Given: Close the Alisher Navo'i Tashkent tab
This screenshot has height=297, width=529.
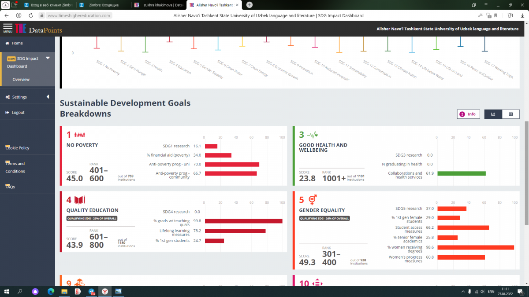Looking at the screenshot, I should (238, 5).
